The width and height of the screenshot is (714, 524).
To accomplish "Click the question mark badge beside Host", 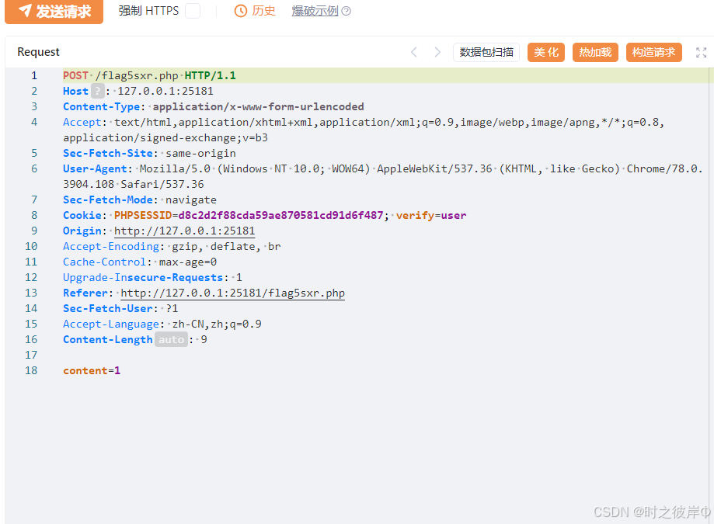I will coord(97,91).
